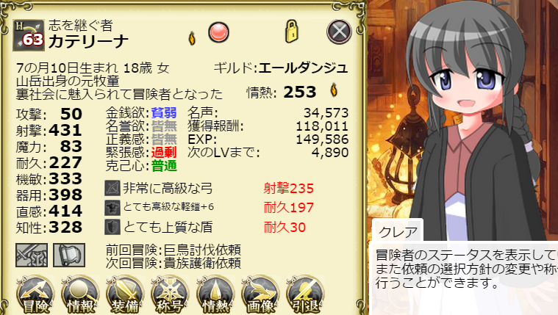Close the adventurer status panel
558x315 pixels.
coord(339,32)
